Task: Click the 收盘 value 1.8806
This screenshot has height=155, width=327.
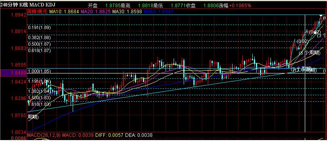Action: tap(211, 6)
